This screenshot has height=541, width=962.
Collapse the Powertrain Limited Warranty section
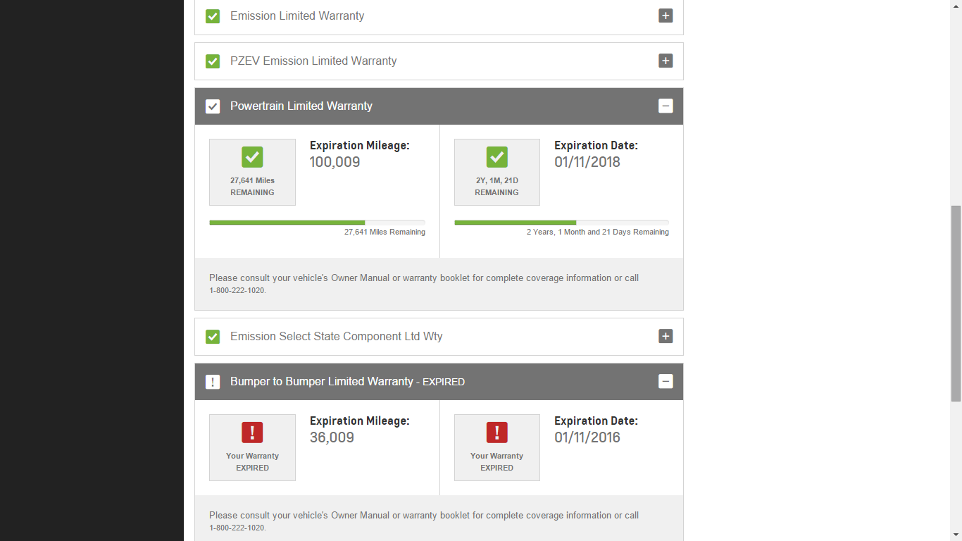point(666,106)
